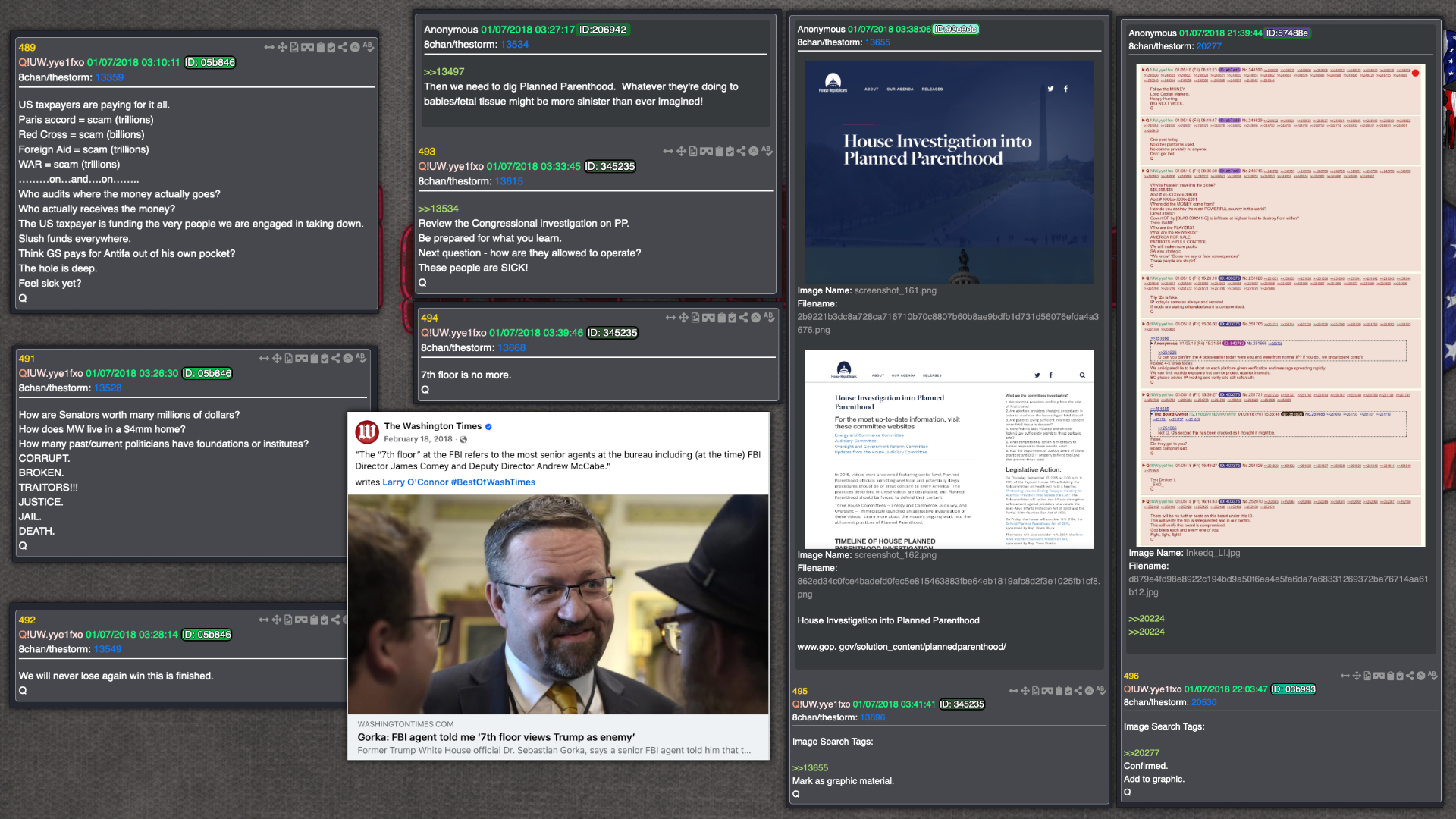Follow the >>13497 reply reference

444,72
